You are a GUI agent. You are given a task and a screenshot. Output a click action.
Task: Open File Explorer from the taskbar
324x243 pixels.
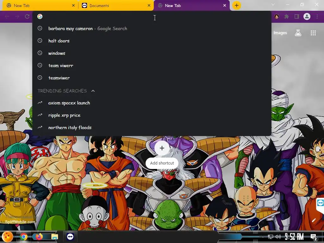click(54, 237)
